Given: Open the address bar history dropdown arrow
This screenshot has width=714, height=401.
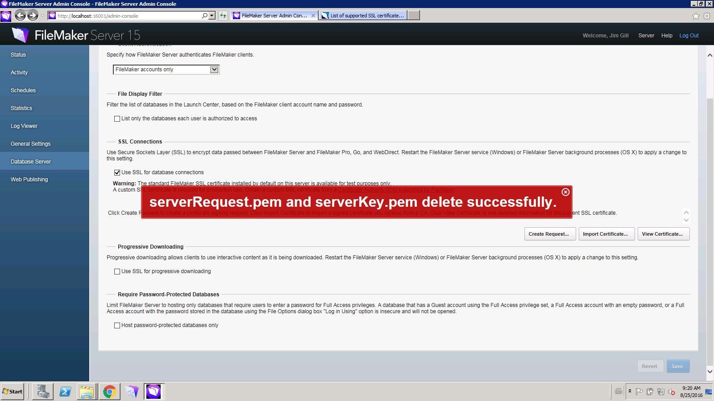Looking at the screenshot, I should click(x=212, y=16).
